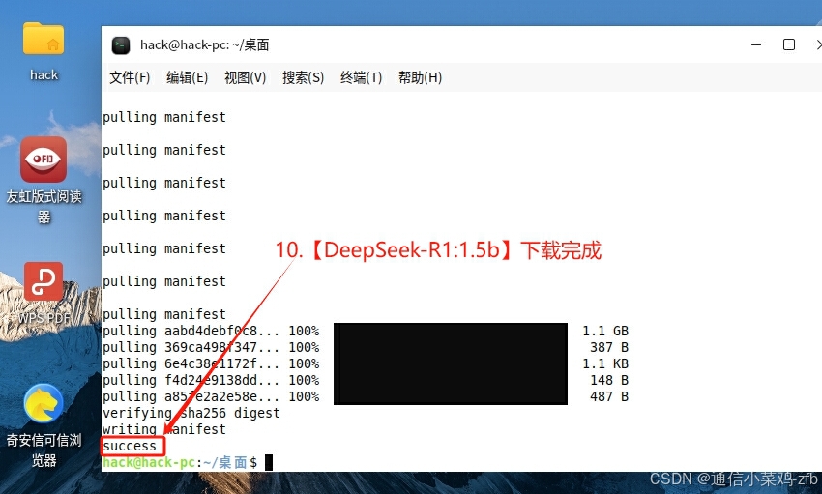This screenshot has width=822, height=494.
Task: Click the terminal icon in the title bar
Action: tap(121, 45)
